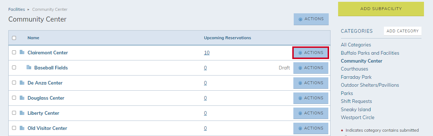Check the Douglass Center row checkbox

pos(14,98)
